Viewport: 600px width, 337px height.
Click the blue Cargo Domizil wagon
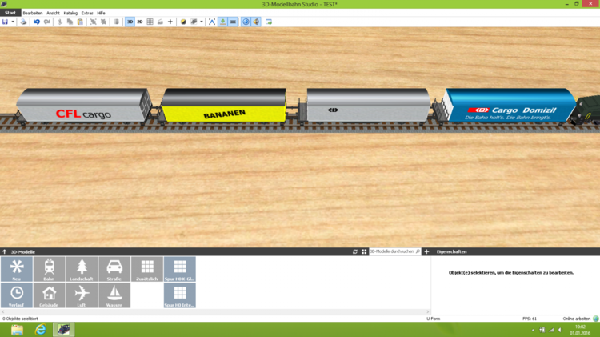click(509, 106)
